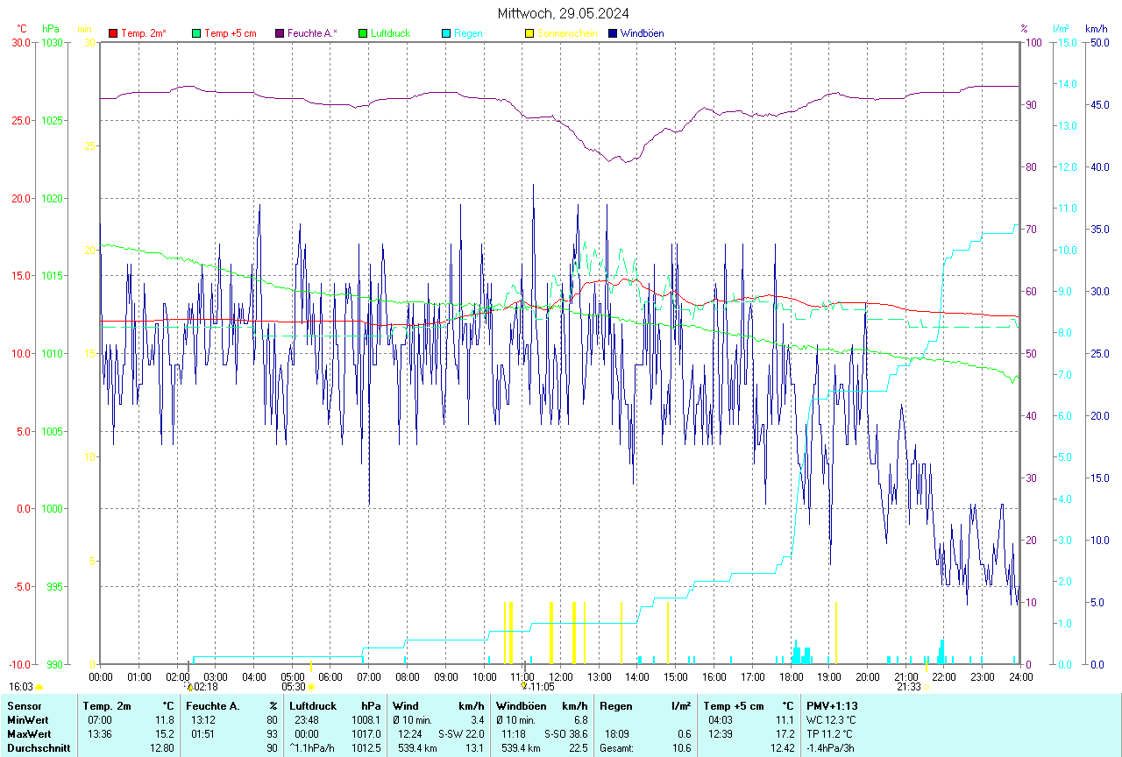This screenshot has width=1122, height=757.
Task: Click the min pressure value 1008.1
Action: click(366, 719)
